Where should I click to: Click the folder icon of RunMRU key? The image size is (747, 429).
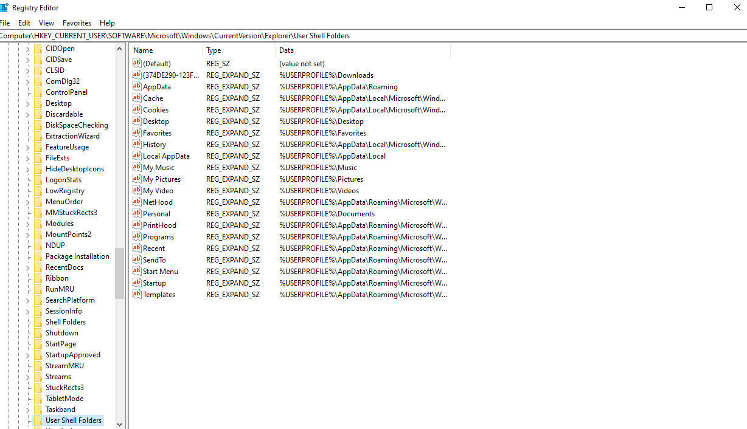[x=38, y=289]
